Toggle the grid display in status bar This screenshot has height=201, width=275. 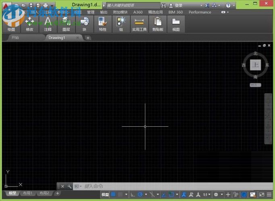(x=113, y=195)
